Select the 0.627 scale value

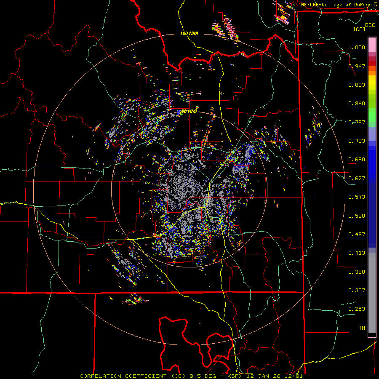357,179
